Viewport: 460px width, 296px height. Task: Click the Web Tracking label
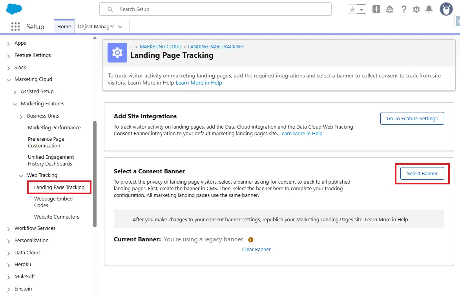pos(42,175)
